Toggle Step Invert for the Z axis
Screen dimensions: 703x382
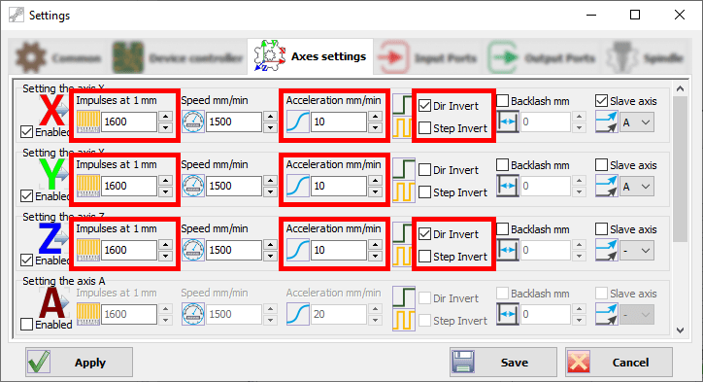pos(424,257)
